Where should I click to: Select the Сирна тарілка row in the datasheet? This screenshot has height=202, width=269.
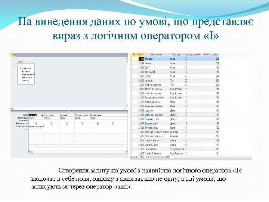175,149
